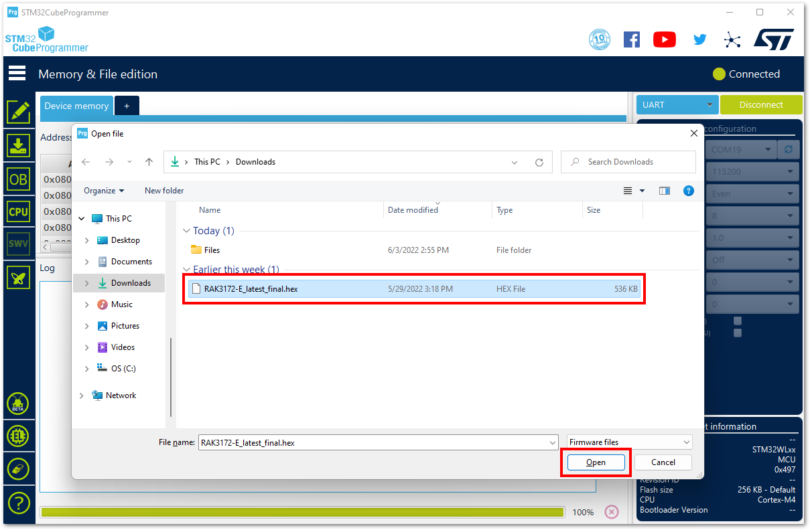Expand the Network tree node

click(82, 395)
